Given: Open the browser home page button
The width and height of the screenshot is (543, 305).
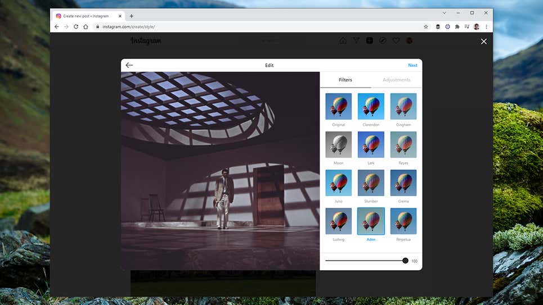Looking at the screenshot, I should pos(86,26).
